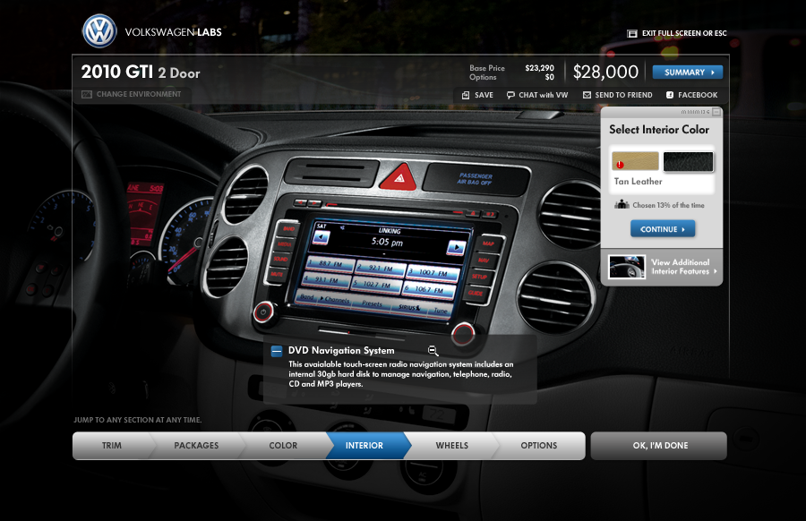This screenshot has height=521, width=806.
Task: Choose Send to Friend
Action: [617, 95]
